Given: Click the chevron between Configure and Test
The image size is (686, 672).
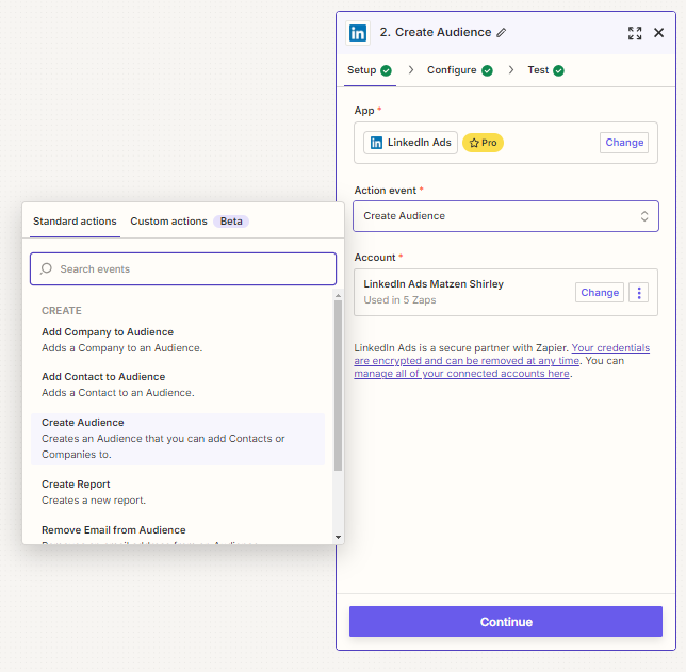Looking at the screenshot, I should [511, 70].
